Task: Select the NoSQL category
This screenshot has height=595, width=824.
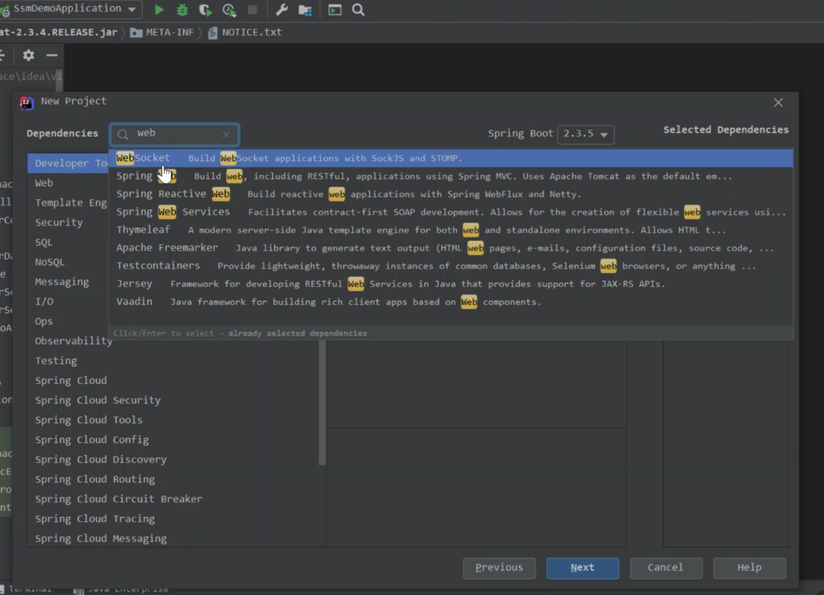Action: (x=69, y=262)
